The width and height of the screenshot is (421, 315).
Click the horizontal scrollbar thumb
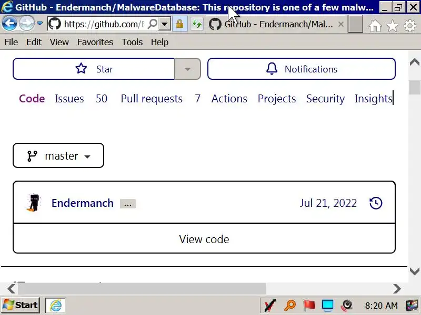142,288
